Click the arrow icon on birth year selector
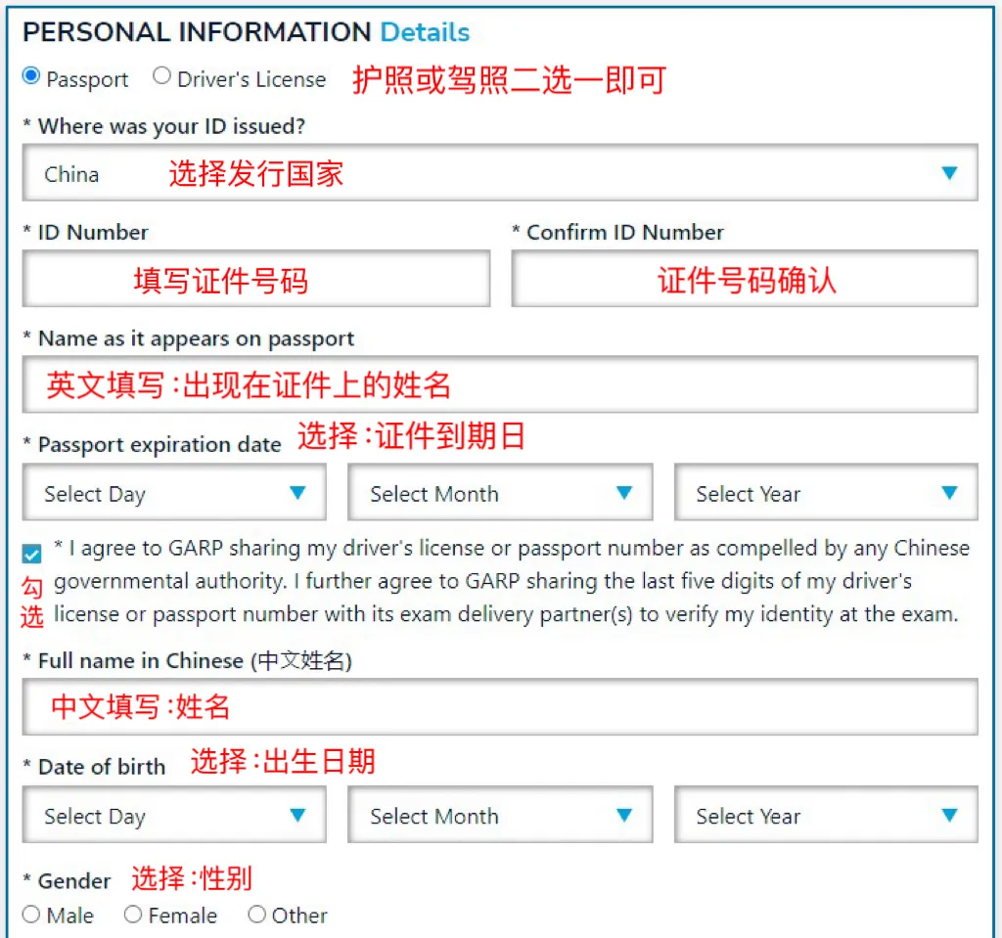Screen dimensions: 1002x938 point(948,815)
